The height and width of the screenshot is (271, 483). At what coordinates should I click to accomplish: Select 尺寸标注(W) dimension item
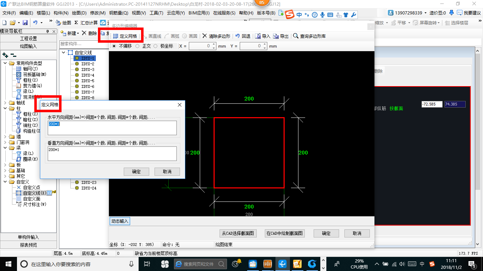pyautogui.click(x=31, y=204)
